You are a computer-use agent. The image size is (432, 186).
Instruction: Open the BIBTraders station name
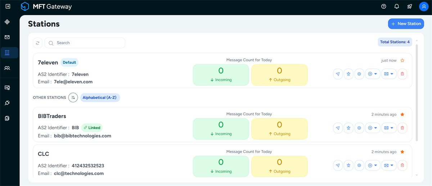(52, 116)
